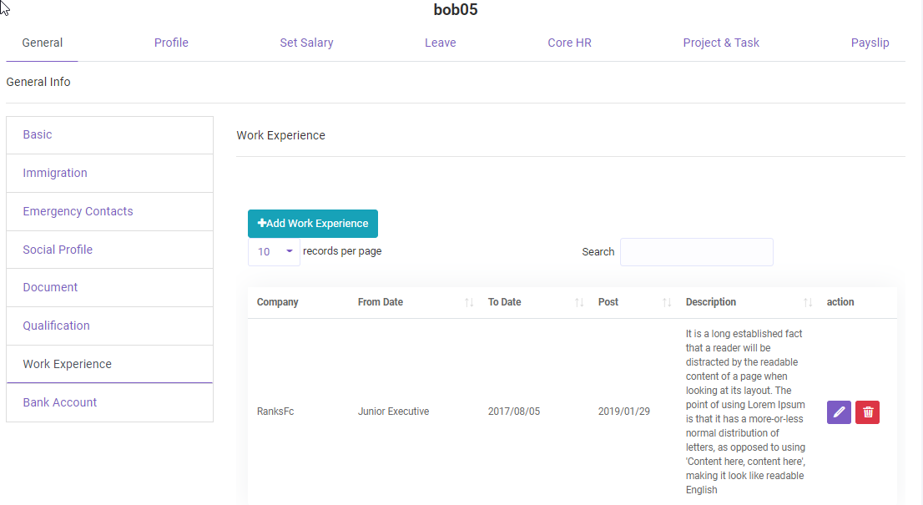Click the red trash delete icon

click(x=867, y=412)
